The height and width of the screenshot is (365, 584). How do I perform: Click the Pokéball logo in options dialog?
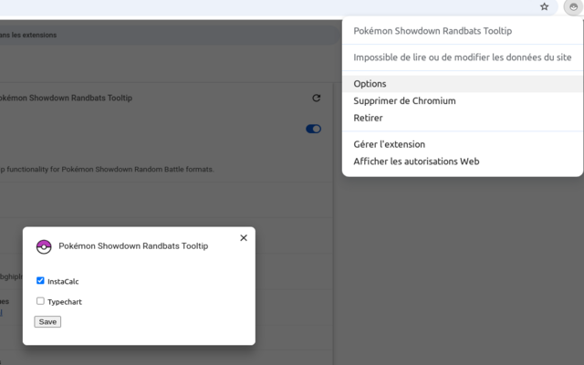pos(44,246)
